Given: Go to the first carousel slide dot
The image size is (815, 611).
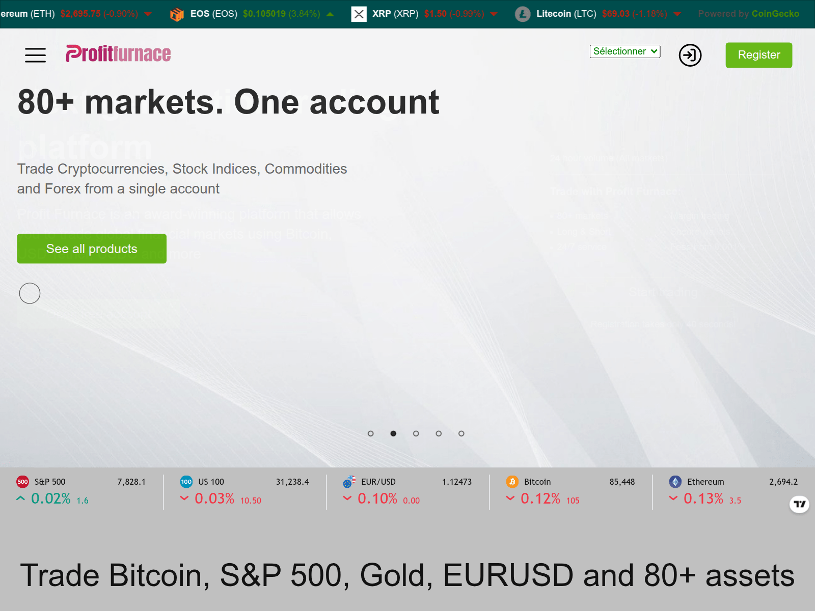Looking at the screenshot, I should tap(370, 434).
